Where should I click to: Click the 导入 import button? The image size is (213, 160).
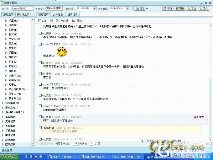click(204, 9)
